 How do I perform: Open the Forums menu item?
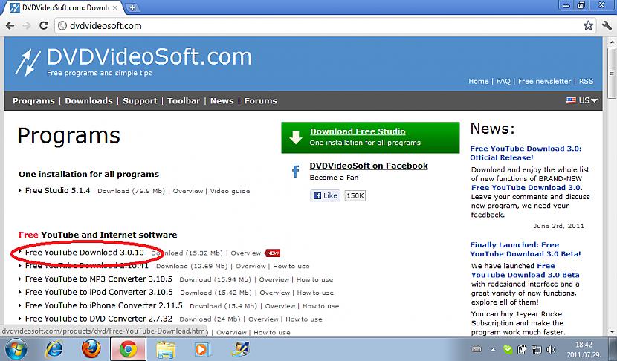(260, 101)
